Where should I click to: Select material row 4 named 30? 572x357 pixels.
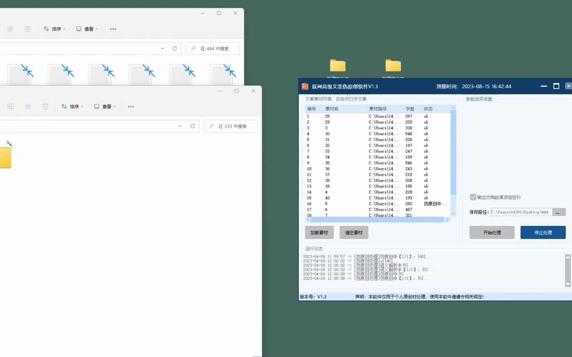[x=377, y=134]
